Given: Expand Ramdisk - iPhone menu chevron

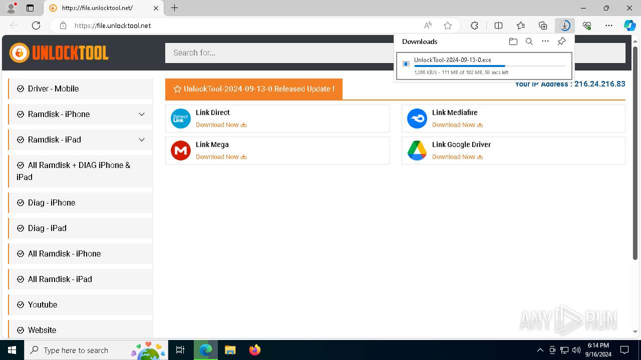Looking at the screenshot, I should [142, 114].
